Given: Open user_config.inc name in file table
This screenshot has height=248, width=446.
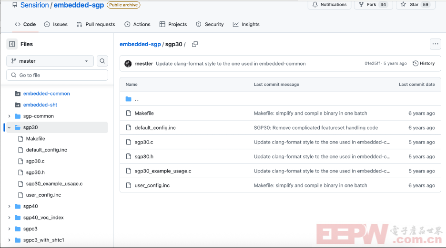Looking at the screenshot, I should click(152, 186).
